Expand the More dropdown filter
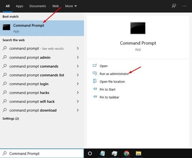The height and width of the screenshot is (158, 192). tap(71, 6)
